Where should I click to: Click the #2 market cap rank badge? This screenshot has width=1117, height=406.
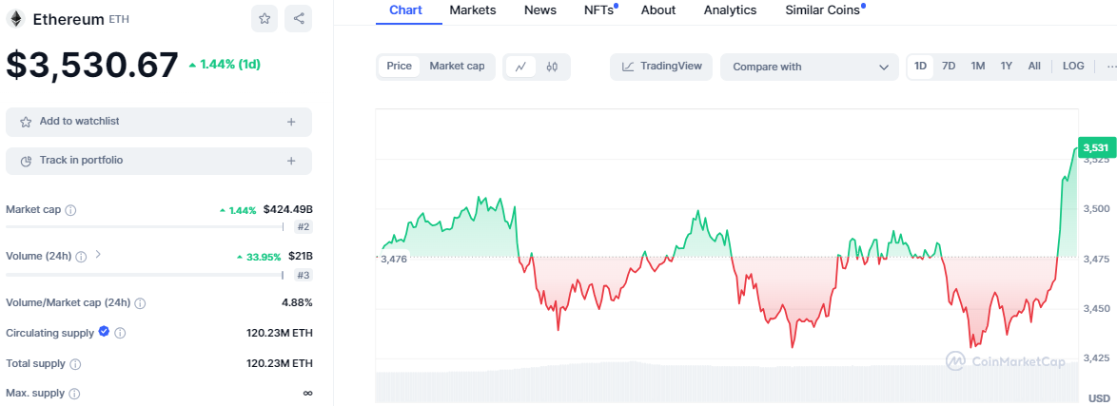pos(304,227)
